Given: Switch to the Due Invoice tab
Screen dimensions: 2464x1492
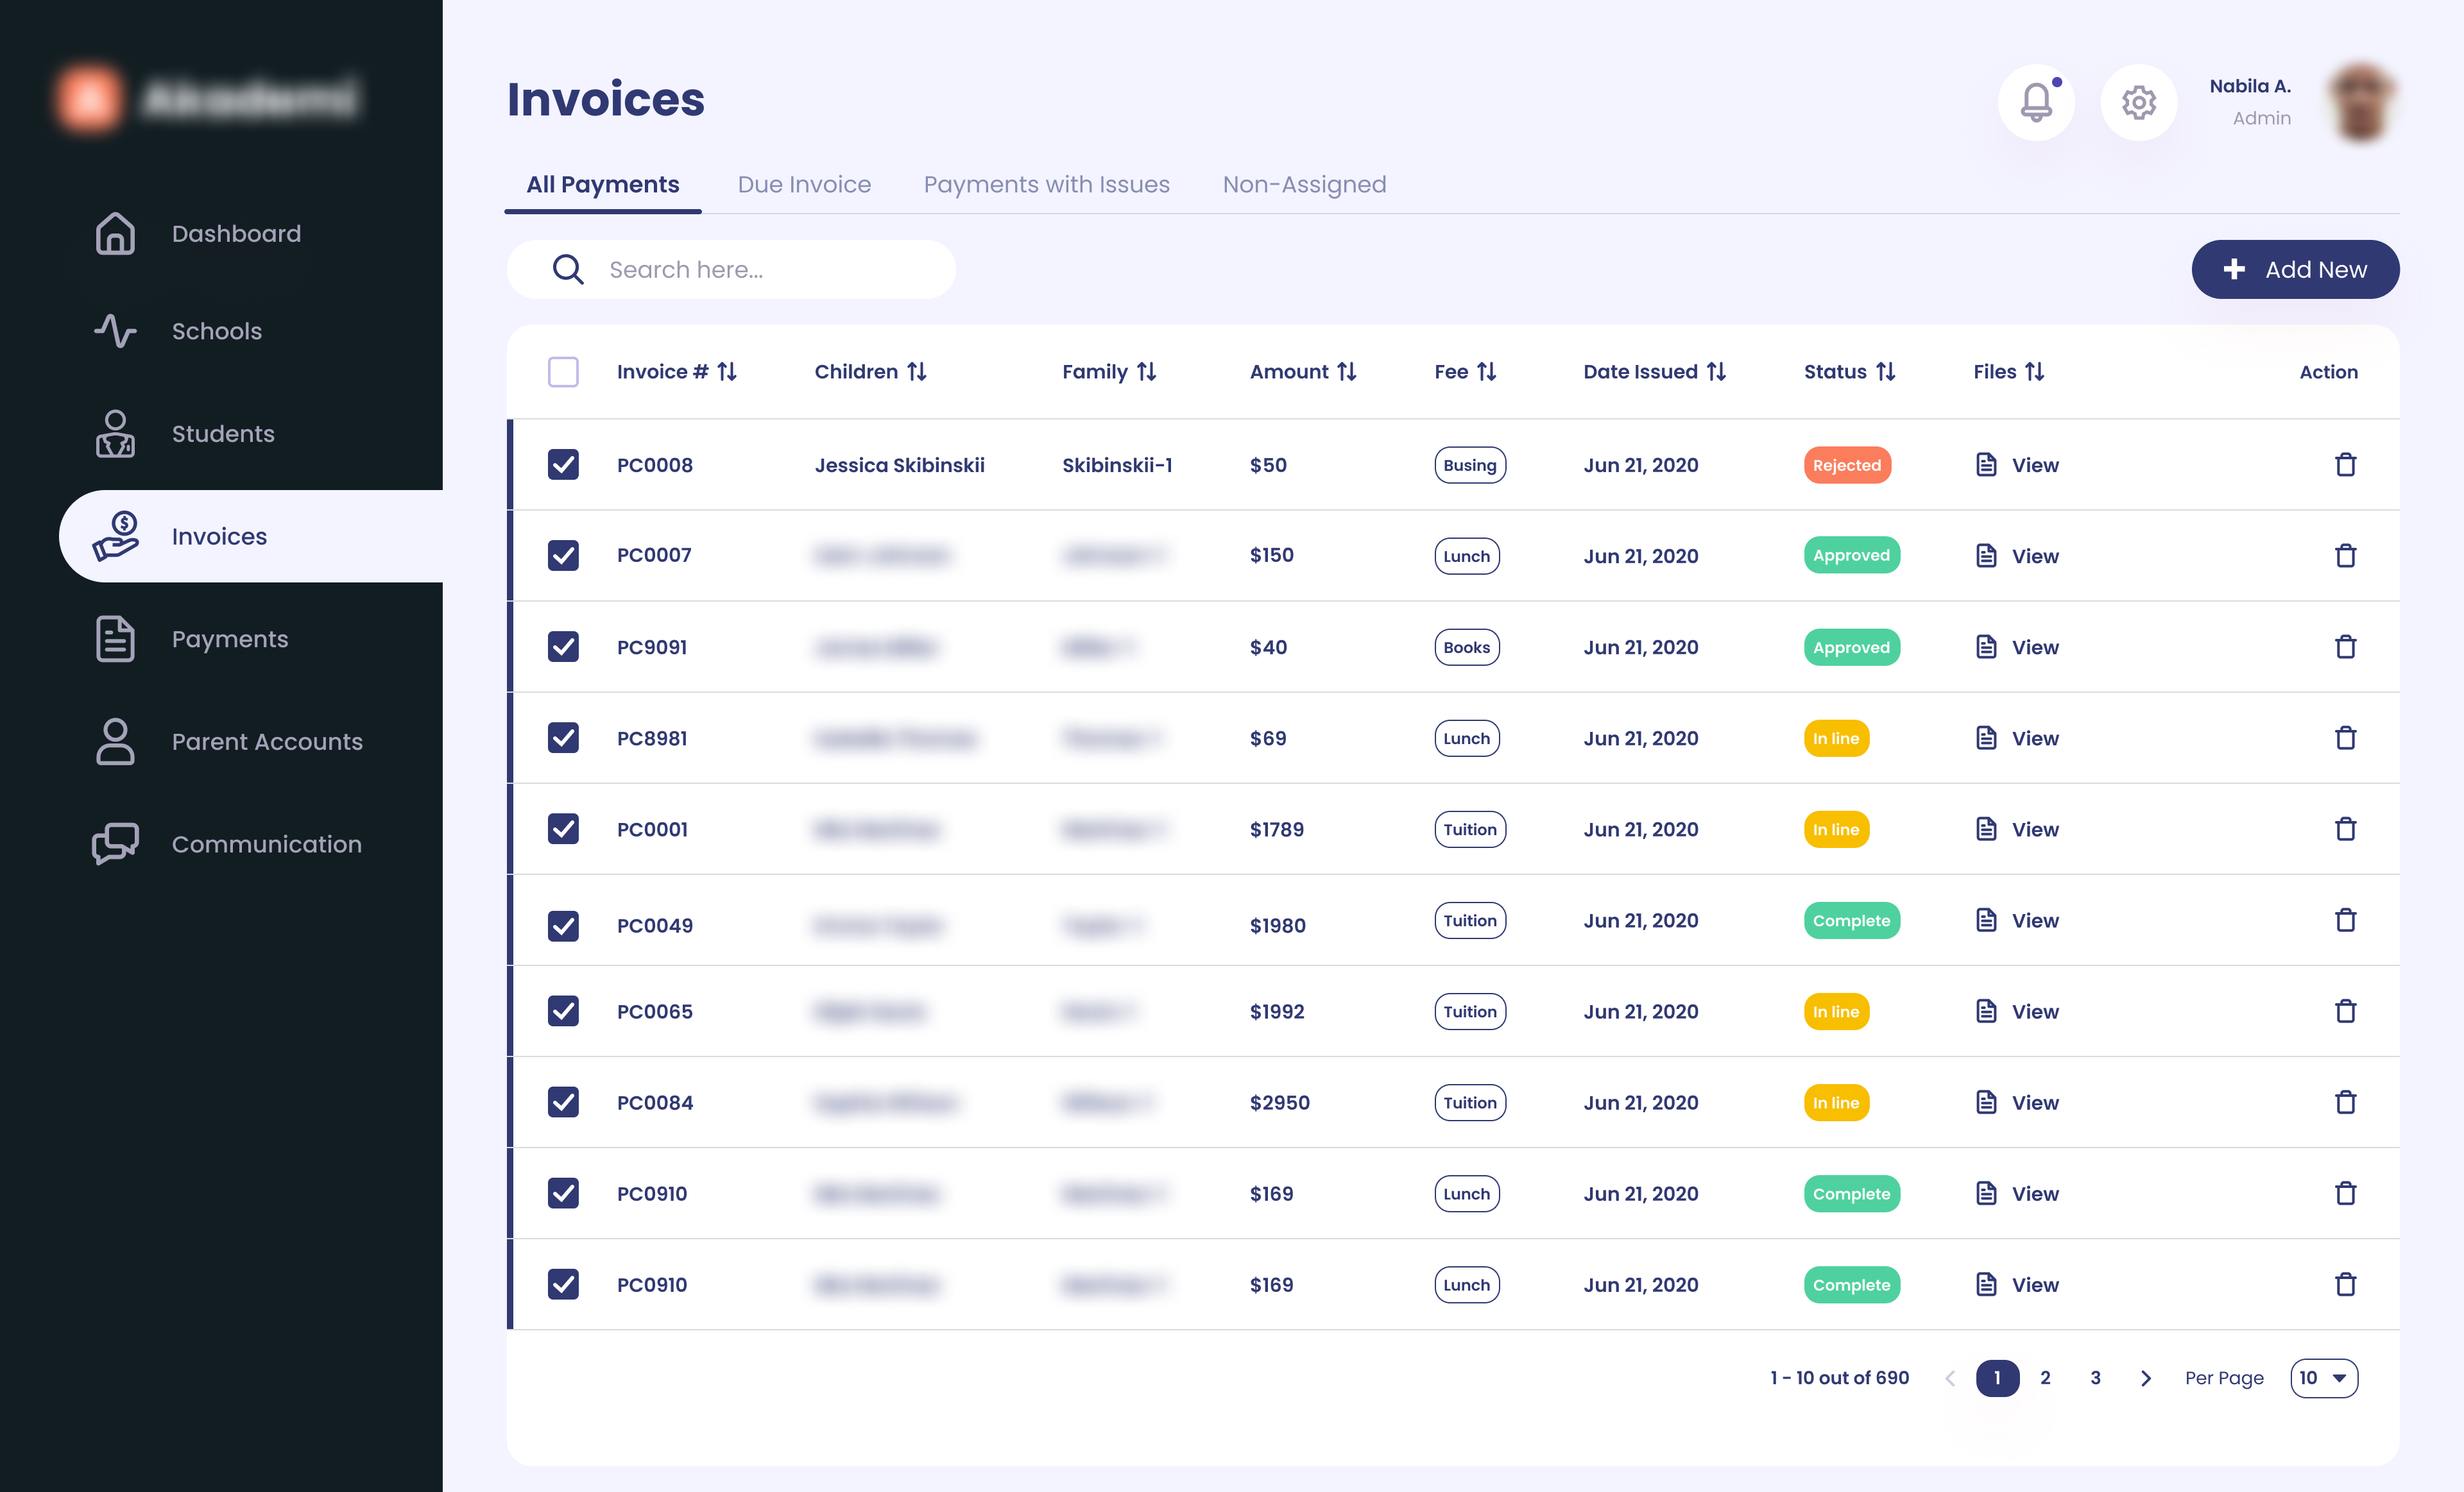Looking at the screenshot, I should click(804, 185).
